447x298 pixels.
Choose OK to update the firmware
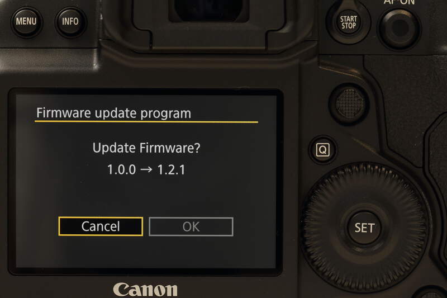pyautogui.click(x=191, y=226)
